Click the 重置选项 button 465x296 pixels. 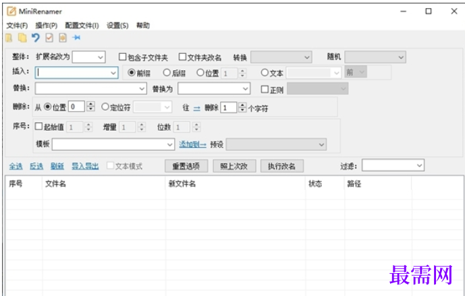(186, 166)
